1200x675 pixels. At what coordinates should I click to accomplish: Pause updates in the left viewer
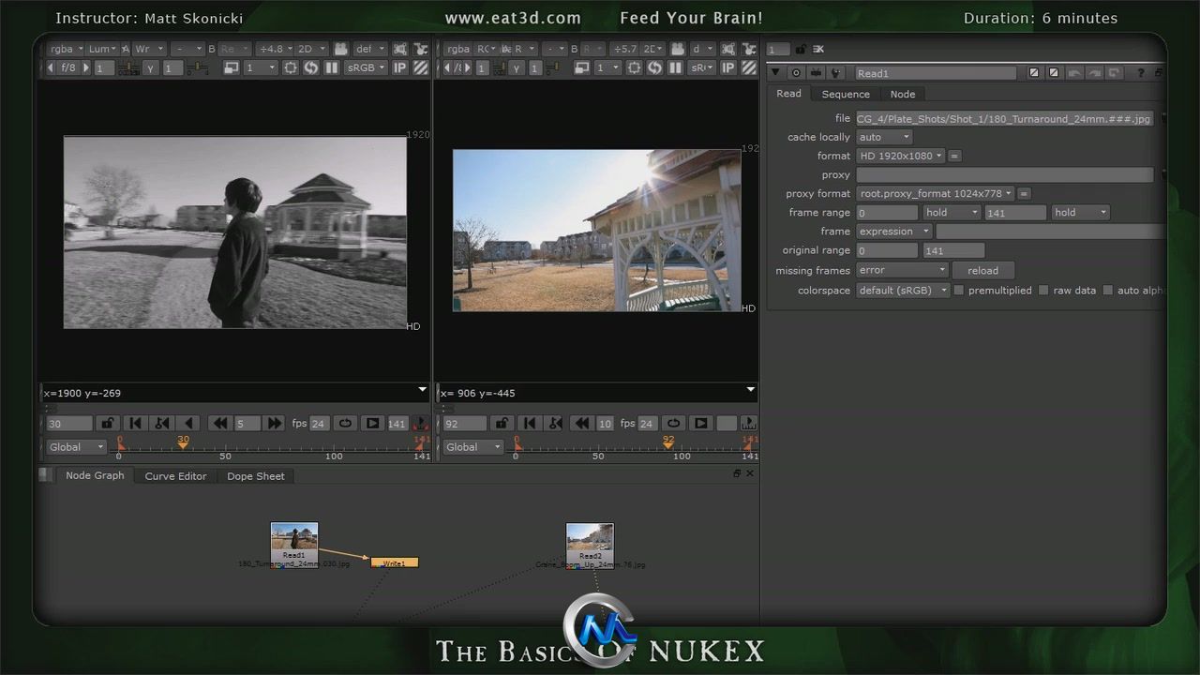click(331, 67)
